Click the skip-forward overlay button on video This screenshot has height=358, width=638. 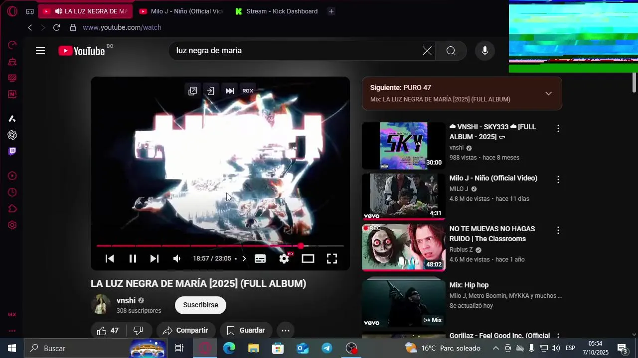(x=230, y=91)
